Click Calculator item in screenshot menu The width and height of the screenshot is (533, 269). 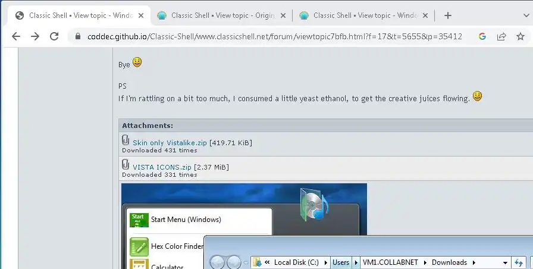167,267
